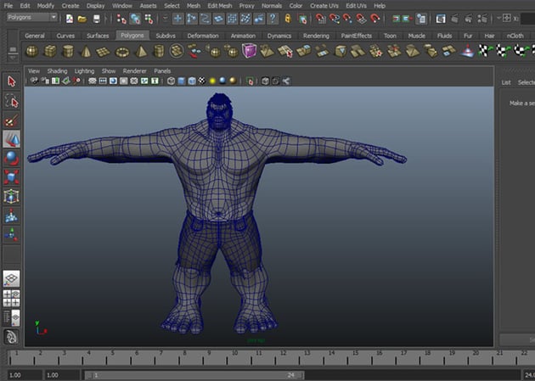Toggle wireframe on shaded in panel toolbar
Viewport: 535px width, 381px height.
tap(192, 81)
